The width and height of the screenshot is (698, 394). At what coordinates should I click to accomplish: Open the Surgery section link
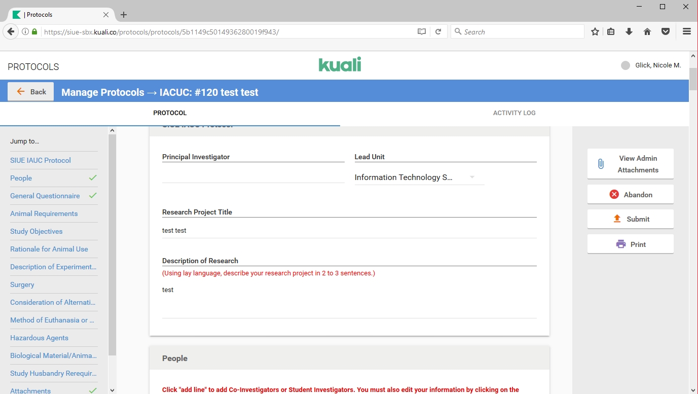(x=22, y=284)
